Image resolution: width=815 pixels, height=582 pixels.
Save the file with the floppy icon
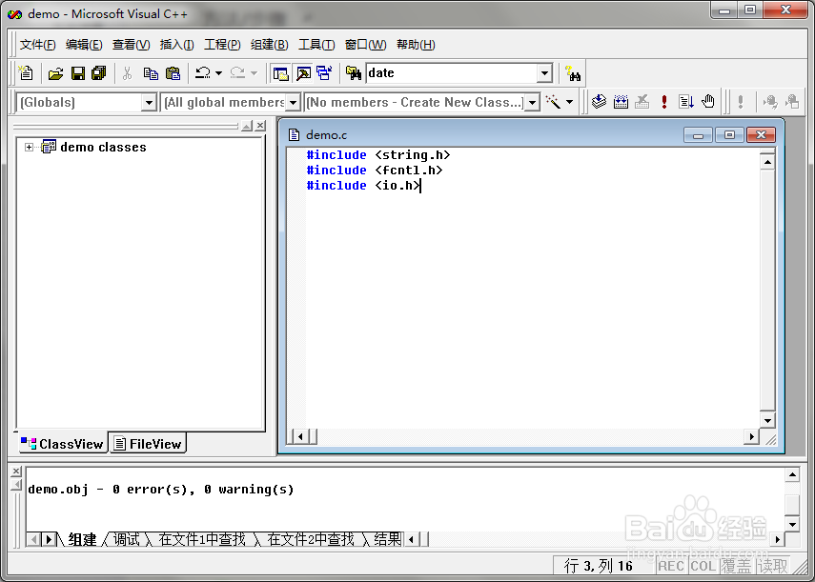click(x=78, y=73)
